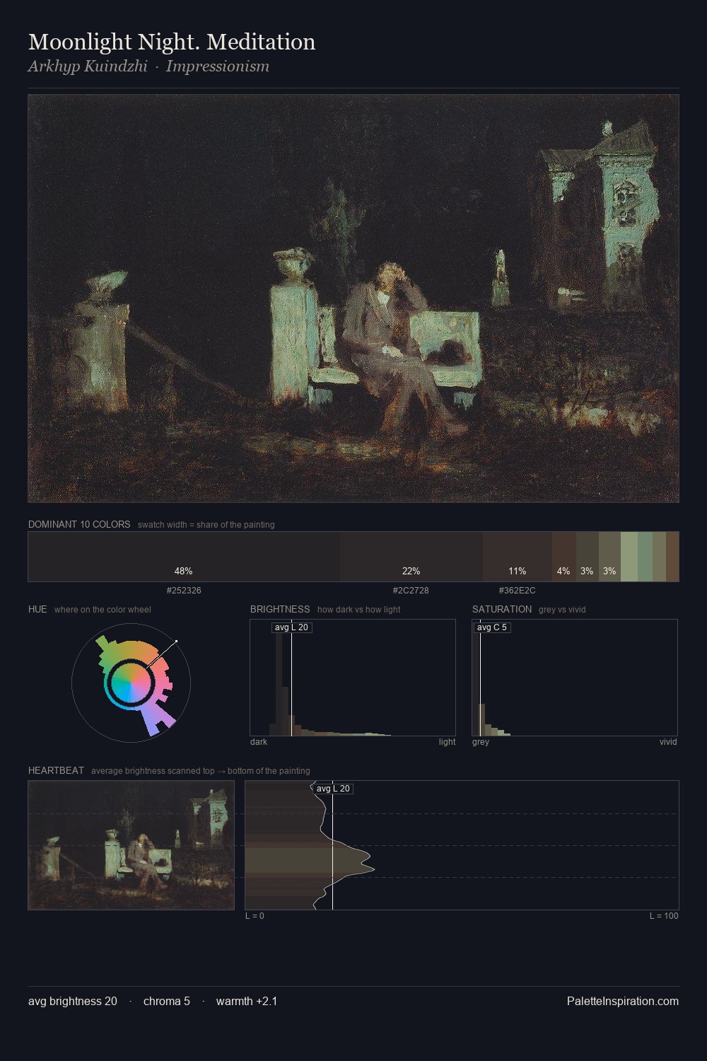
Task: Click footer text 'warmth +2.1'
Action: point(247,1002)
